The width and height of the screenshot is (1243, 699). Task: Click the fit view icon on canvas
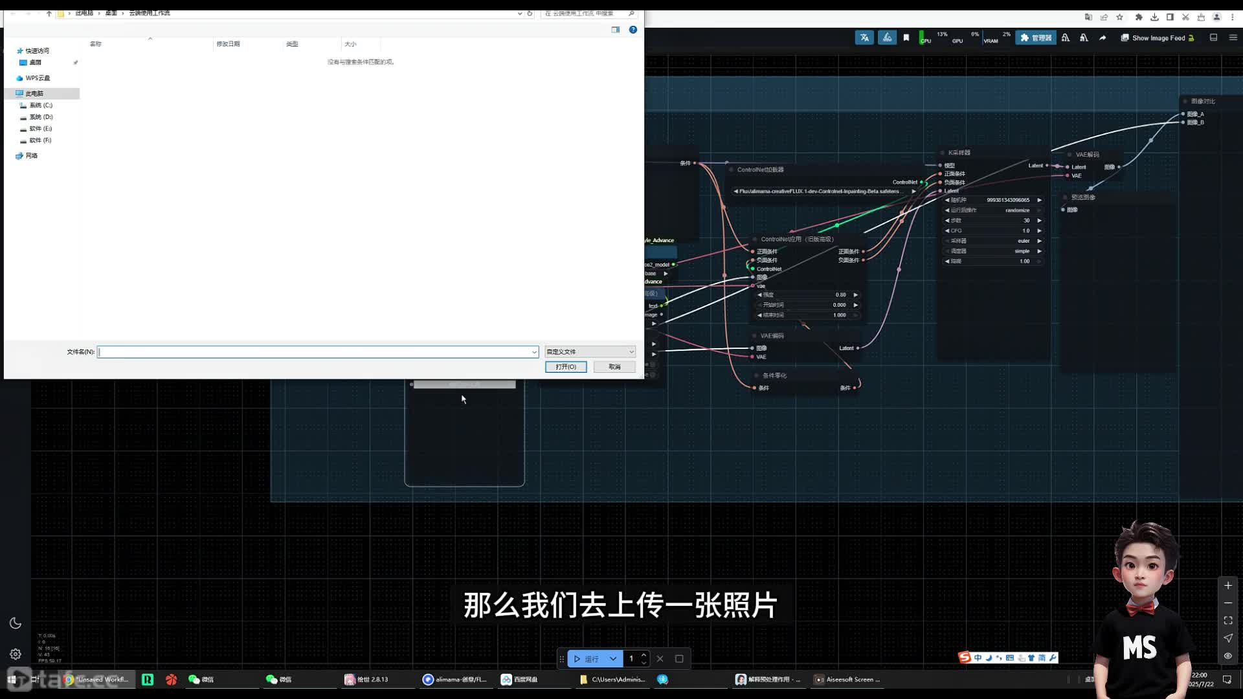[x=1228, y=621]
